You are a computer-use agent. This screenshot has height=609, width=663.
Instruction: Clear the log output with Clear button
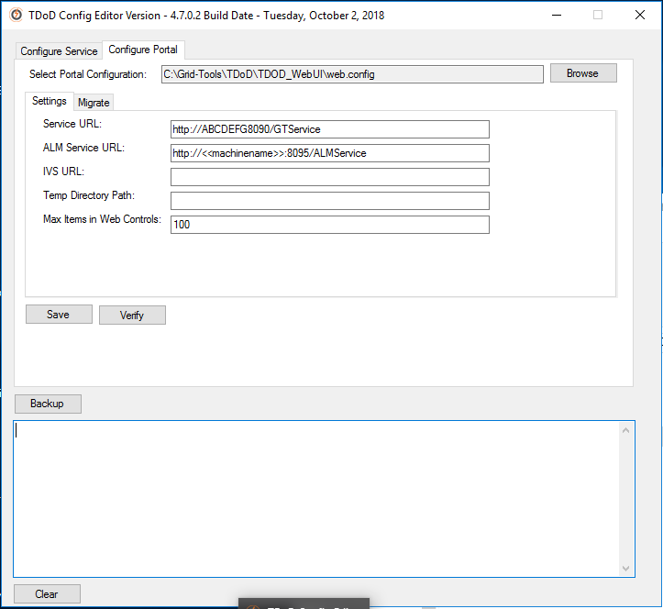47,594
